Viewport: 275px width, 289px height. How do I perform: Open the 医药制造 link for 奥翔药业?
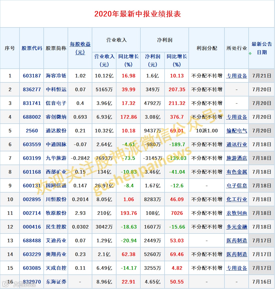237,254
